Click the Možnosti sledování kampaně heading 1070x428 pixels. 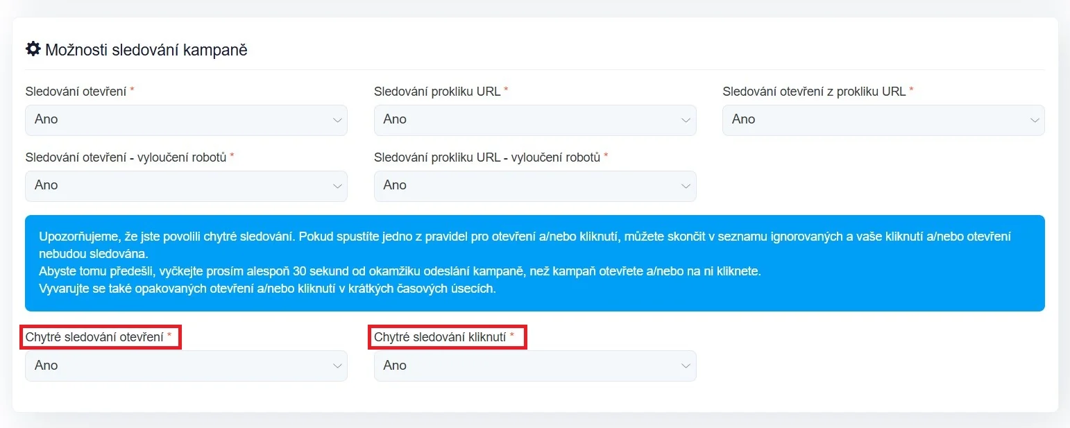[x=146, y=50]
